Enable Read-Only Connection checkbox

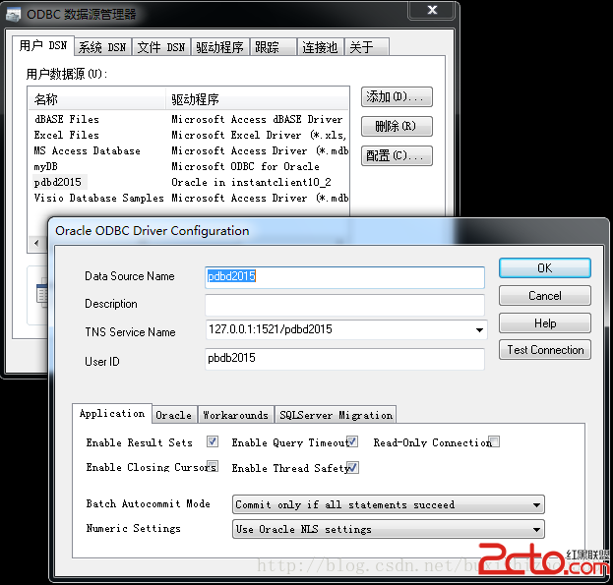(494, 441)
